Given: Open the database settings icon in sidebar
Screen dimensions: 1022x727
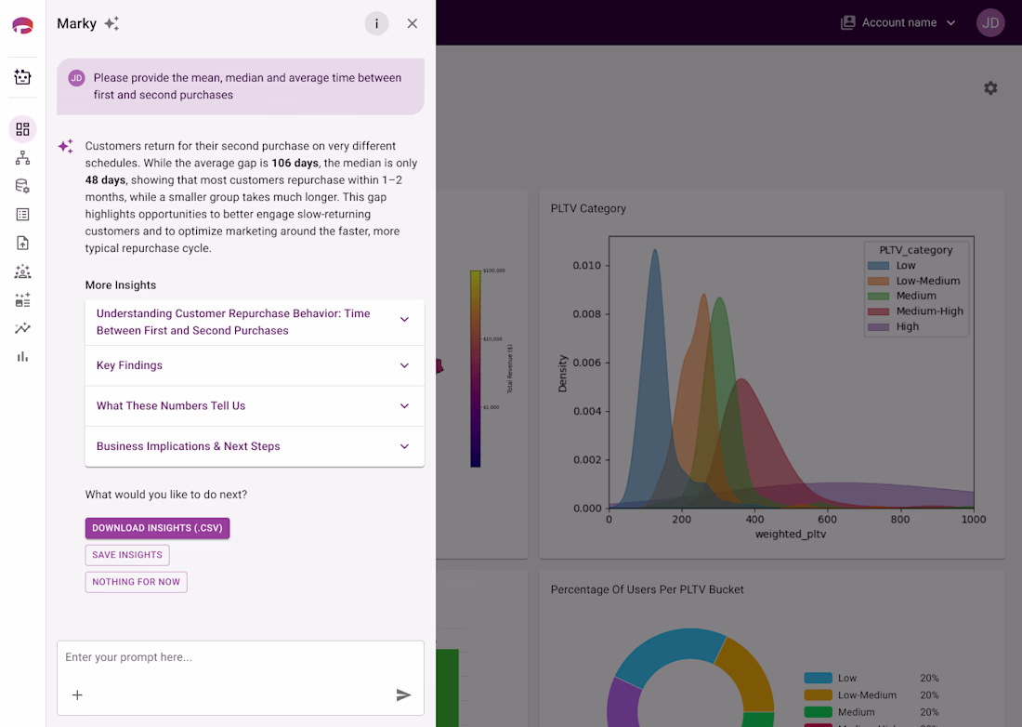Looking at the screenshot, I should point(22,187).
